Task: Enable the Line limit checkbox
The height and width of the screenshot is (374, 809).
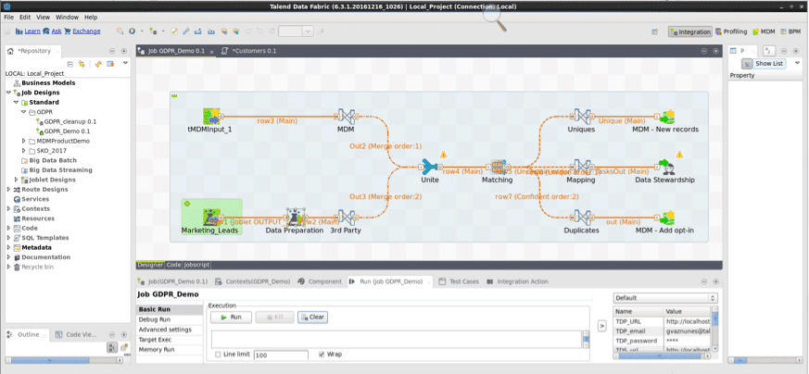Action: click(x=218, y=355)
